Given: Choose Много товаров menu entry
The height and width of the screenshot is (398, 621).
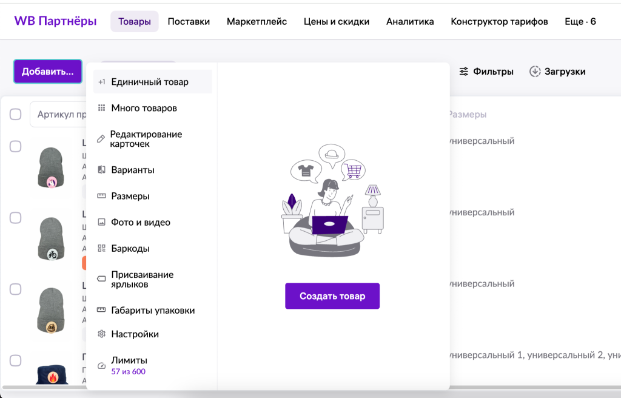Looking at the screenshot, I should pyautogui.click(x=152, y=108).
